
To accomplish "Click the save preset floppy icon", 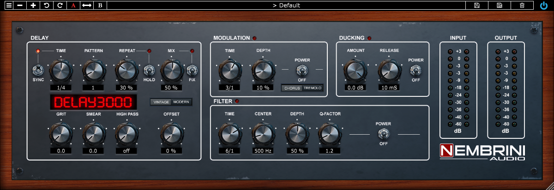I will click(x=477, y=6).
